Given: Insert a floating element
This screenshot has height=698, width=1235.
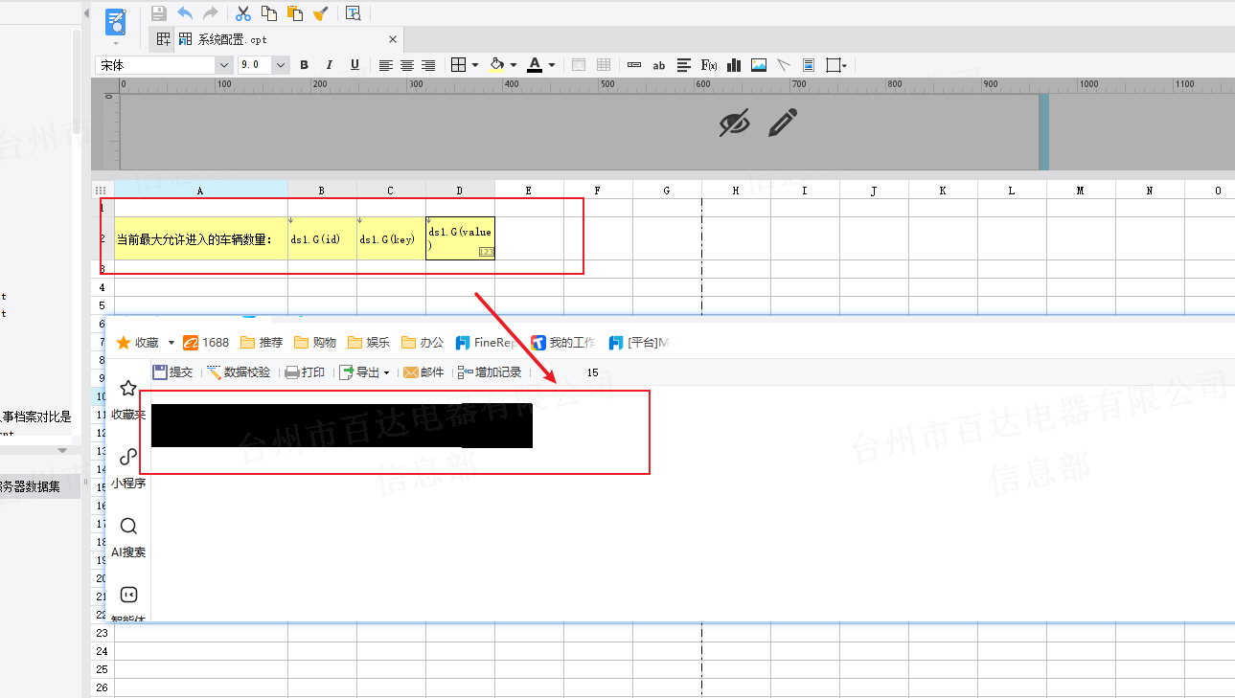Looking at the screenshot, I should coord(833,65).
